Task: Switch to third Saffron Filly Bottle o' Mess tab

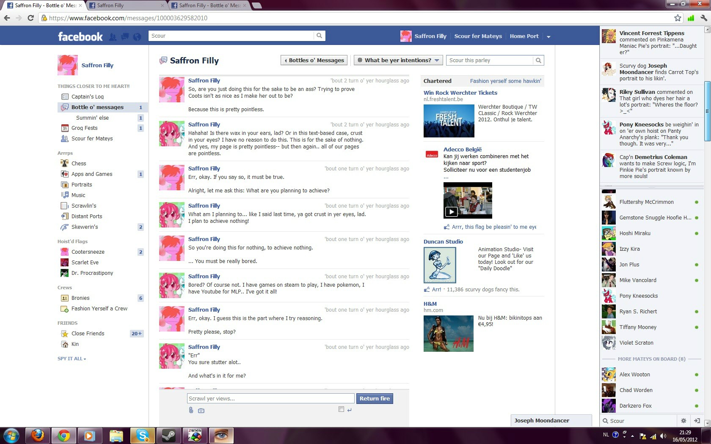Action: [x=208, y=5]
